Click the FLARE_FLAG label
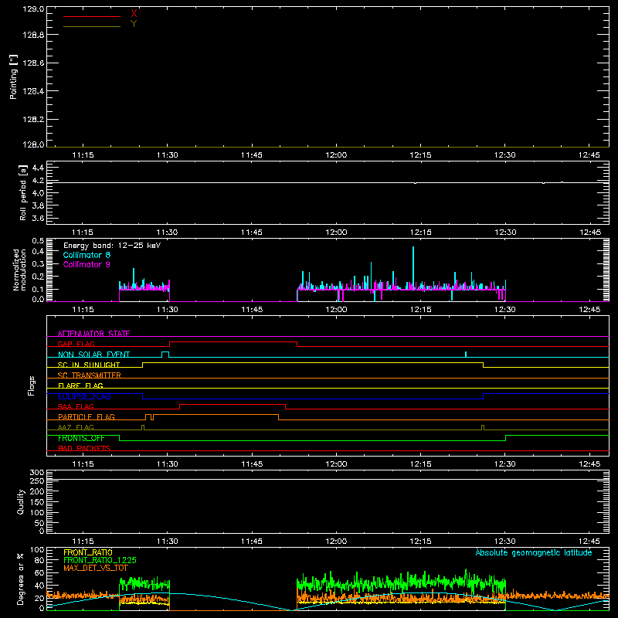 80,385
